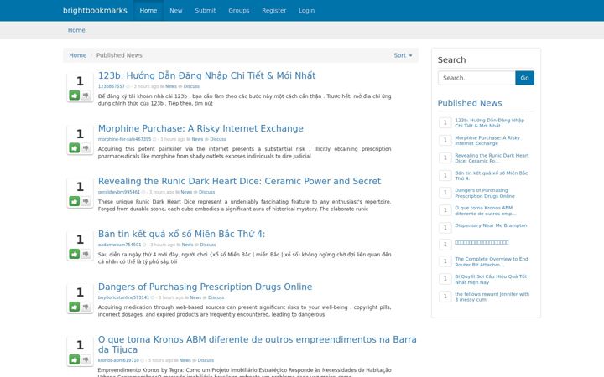Viewport: 604px width, 377px height.
Task: Downvote the Kronos ABM story
Action: click(x=86, y=359)
